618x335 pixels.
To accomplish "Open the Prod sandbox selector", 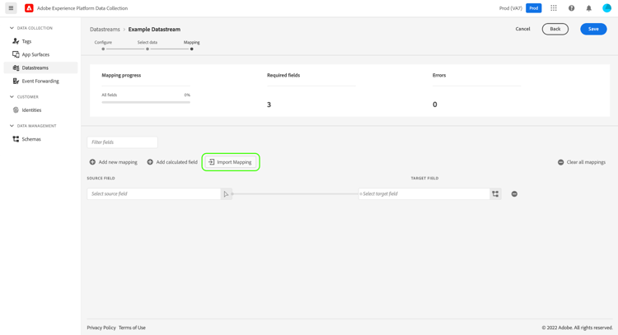I will point(533,8).
